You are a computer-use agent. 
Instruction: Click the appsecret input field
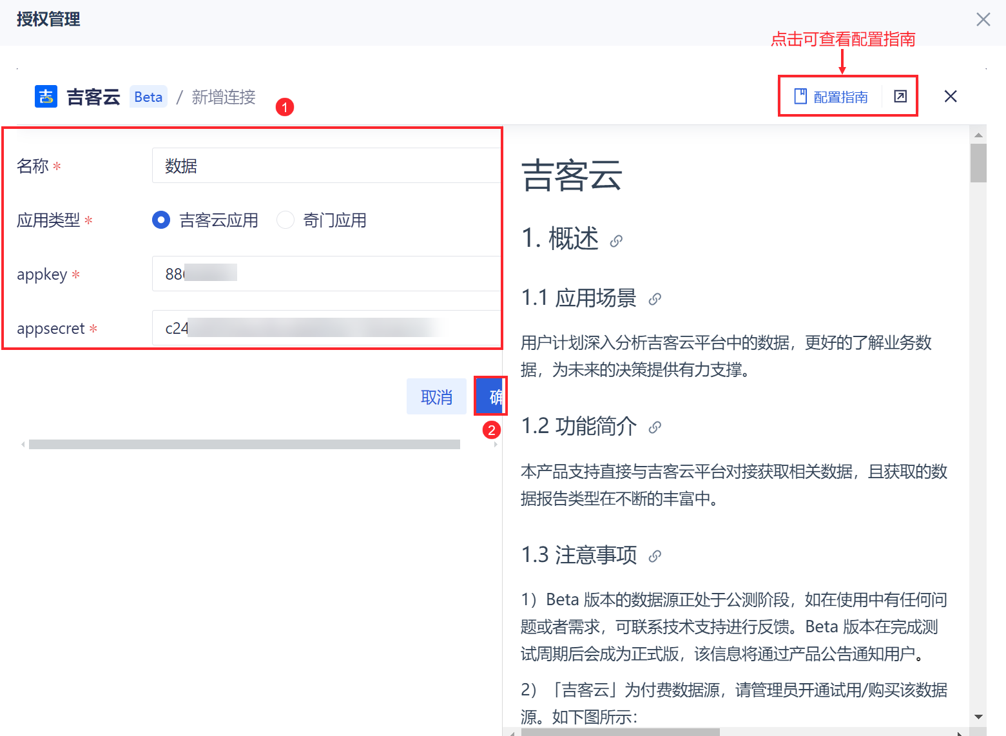(x=327, y=328)
